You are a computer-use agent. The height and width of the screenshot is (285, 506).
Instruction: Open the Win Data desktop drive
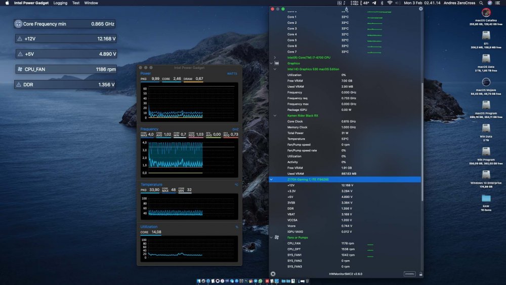pos(486,129)
